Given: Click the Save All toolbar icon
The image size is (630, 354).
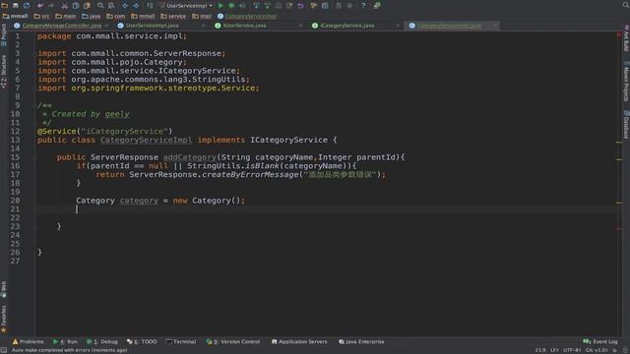Looking at the screenshot, I should click(x=16, y=6).
